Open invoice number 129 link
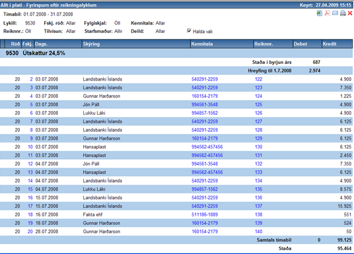The width and height of the screenshot is (354, 254). (x=258, y=139)
